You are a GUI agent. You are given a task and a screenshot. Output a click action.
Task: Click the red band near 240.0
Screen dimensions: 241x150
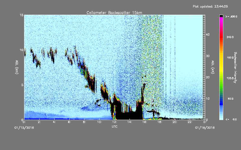pos(221,37)
